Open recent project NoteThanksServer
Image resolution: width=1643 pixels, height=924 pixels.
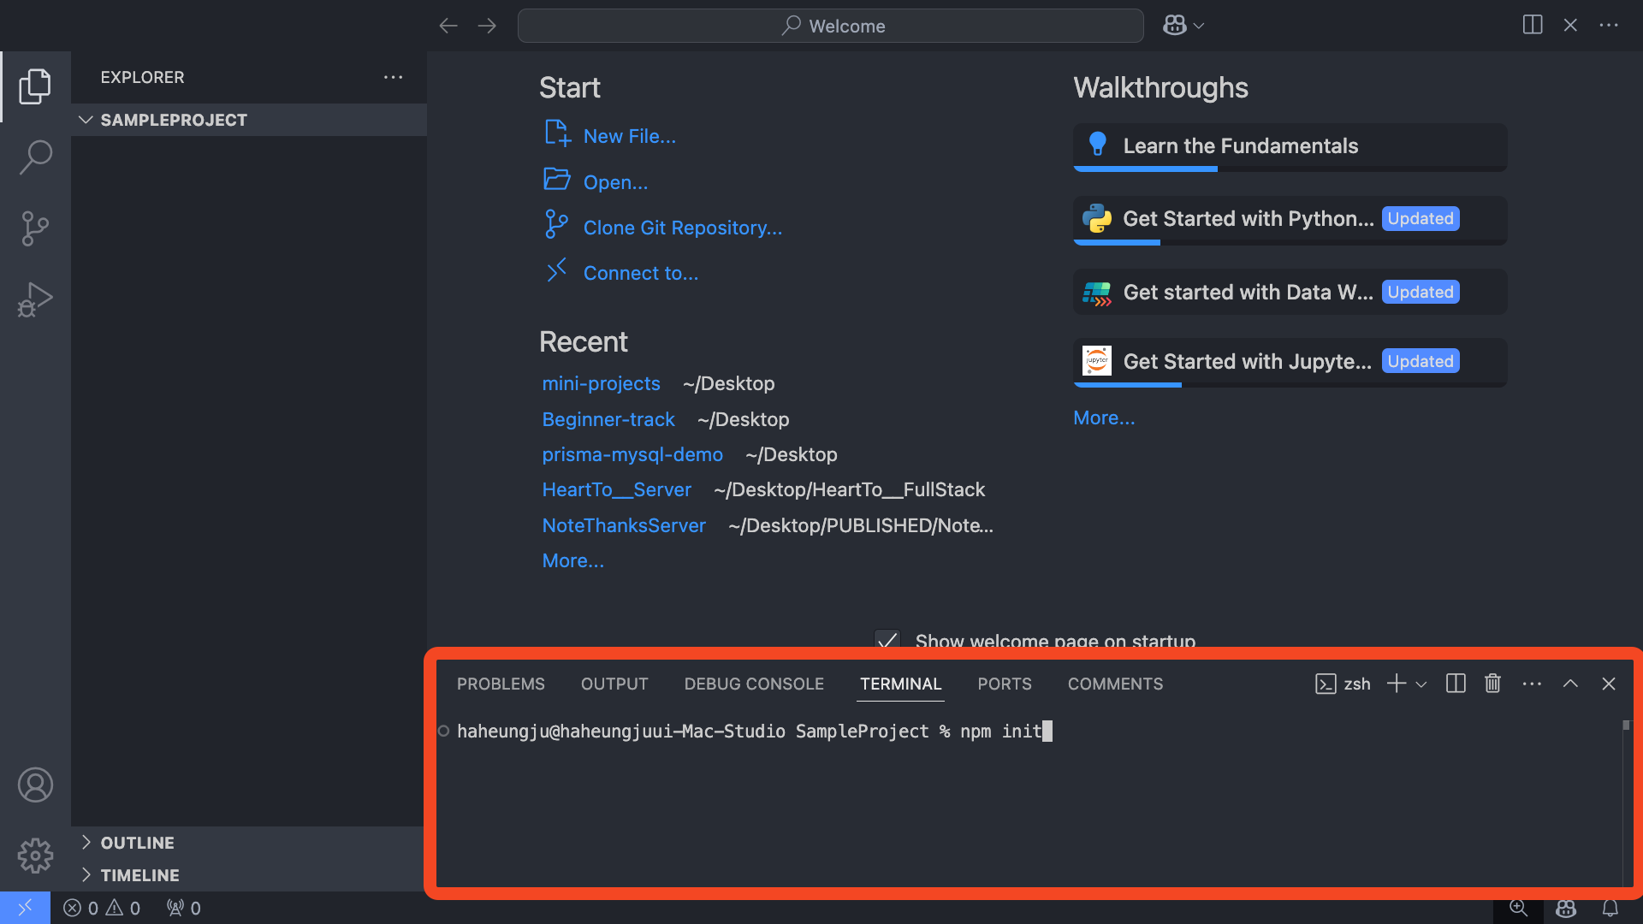click(x=624, y=525)
